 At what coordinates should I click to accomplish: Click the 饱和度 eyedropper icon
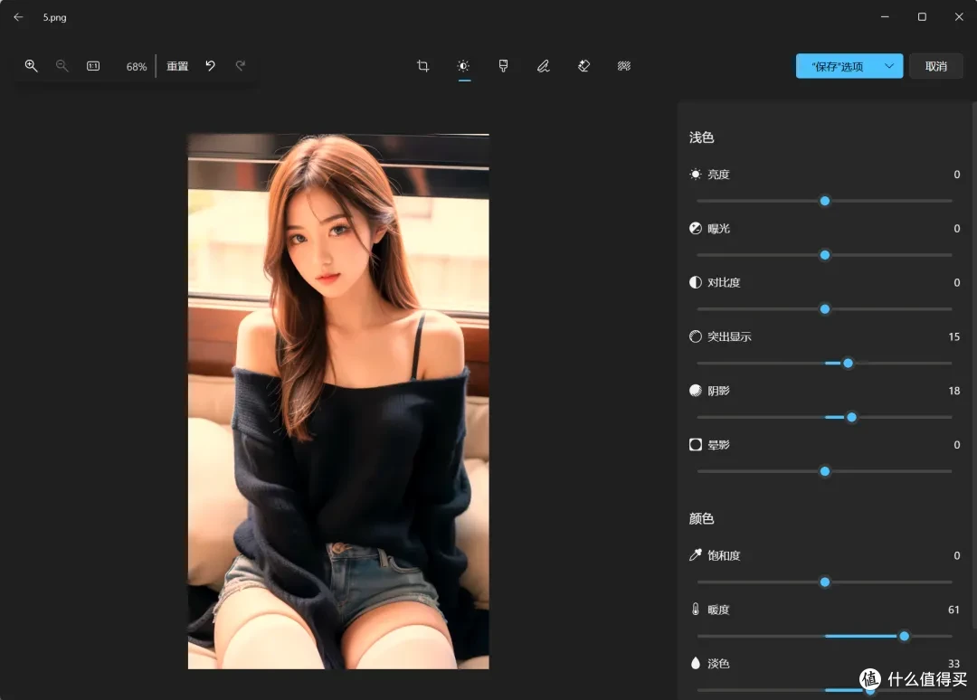pos(696,555)
